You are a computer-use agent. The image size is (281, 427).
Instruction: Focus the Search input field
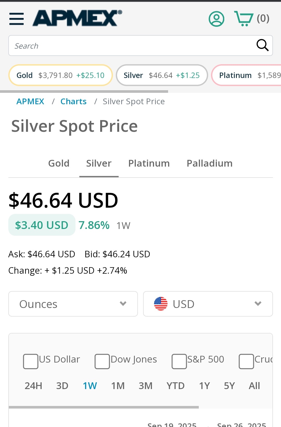pos(131,45)
